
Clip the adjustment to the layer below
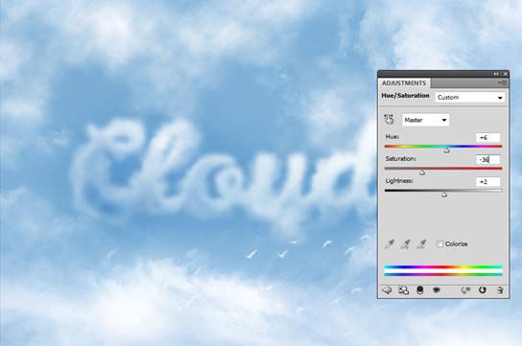pos(420,290)
